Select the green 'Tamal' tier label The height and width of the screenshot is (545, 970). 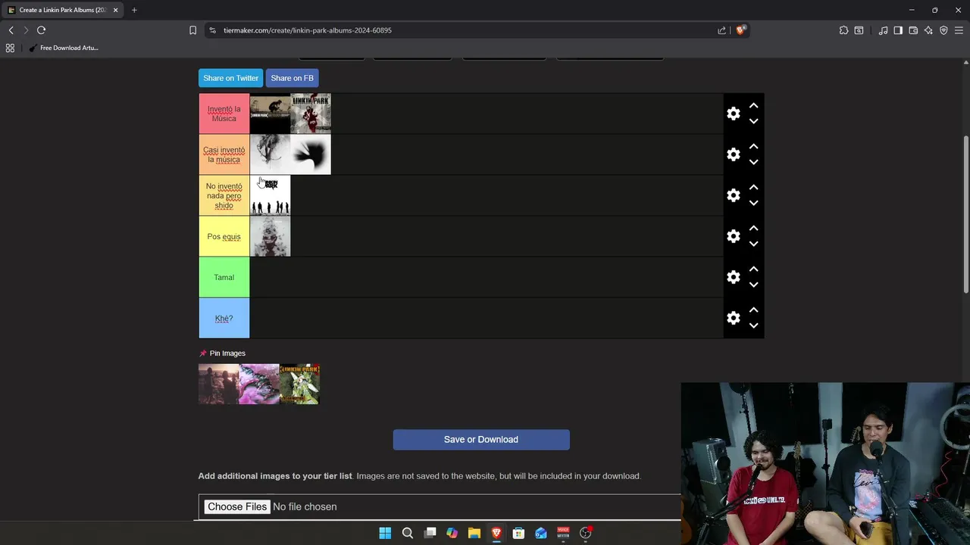pyautogui.click(x=224, y=277)
